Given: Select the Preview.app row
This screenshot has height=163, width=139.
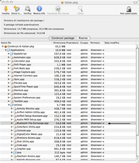Looking at the screenshot, I should point(68,83).
